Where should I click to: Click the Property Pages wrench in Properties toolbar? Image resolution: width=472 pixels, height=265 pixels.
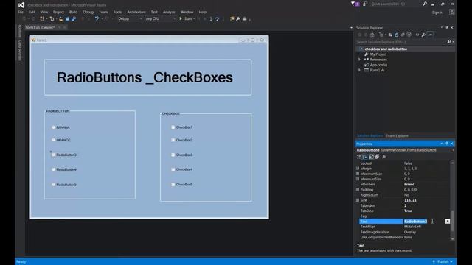coord(383,157)
